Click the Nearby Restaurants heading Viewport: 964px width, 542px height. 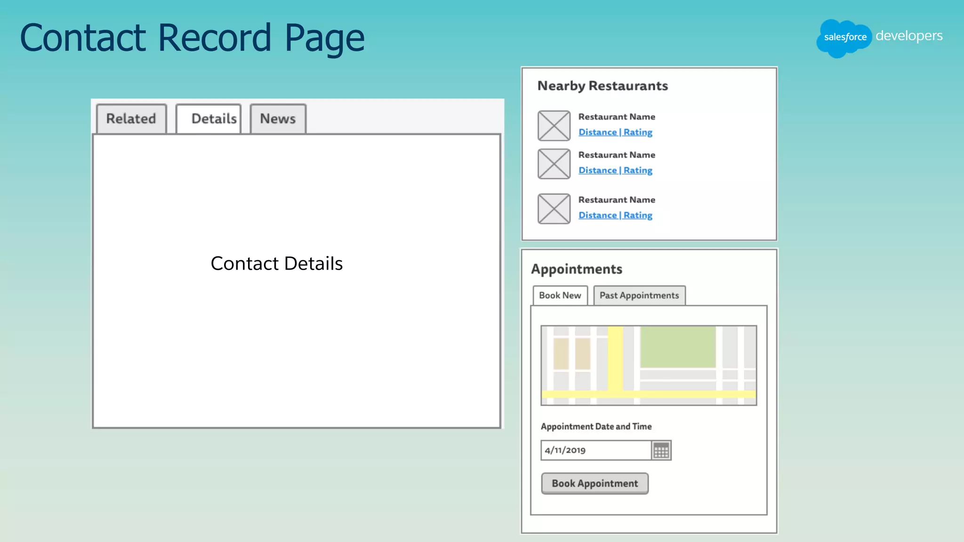[603, 86]
